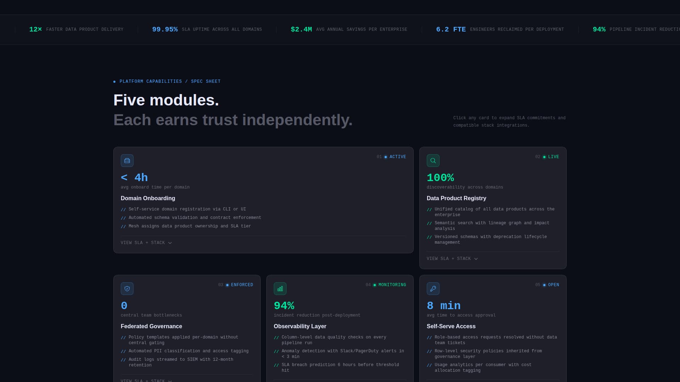Image resolution: width=680 pixels, height=382 pixels.
Task: Click 'Versioned schemas with deprecation lifecycle' bullet
Action: pyautogui.click(x=491, y=239)
